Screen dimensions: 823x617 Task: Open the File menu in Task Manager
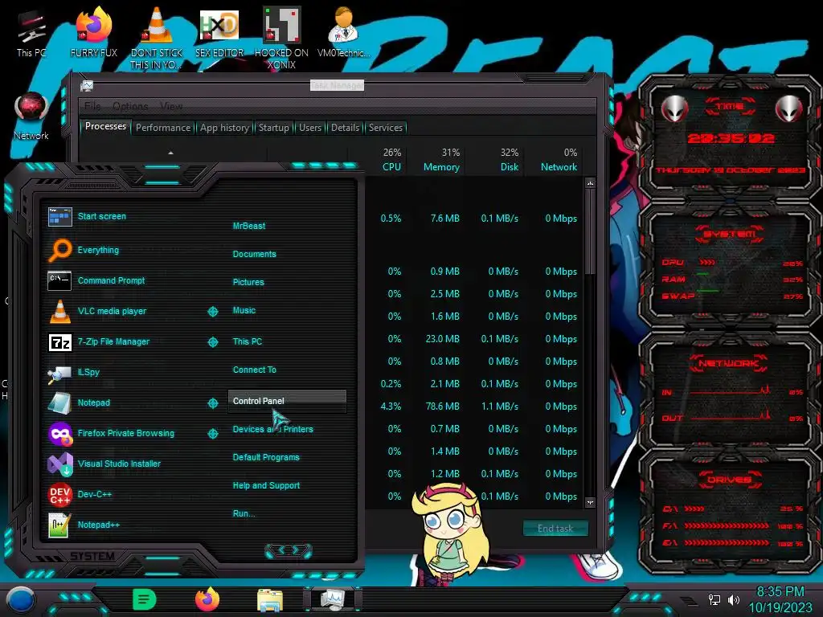[x=92, y=106]
